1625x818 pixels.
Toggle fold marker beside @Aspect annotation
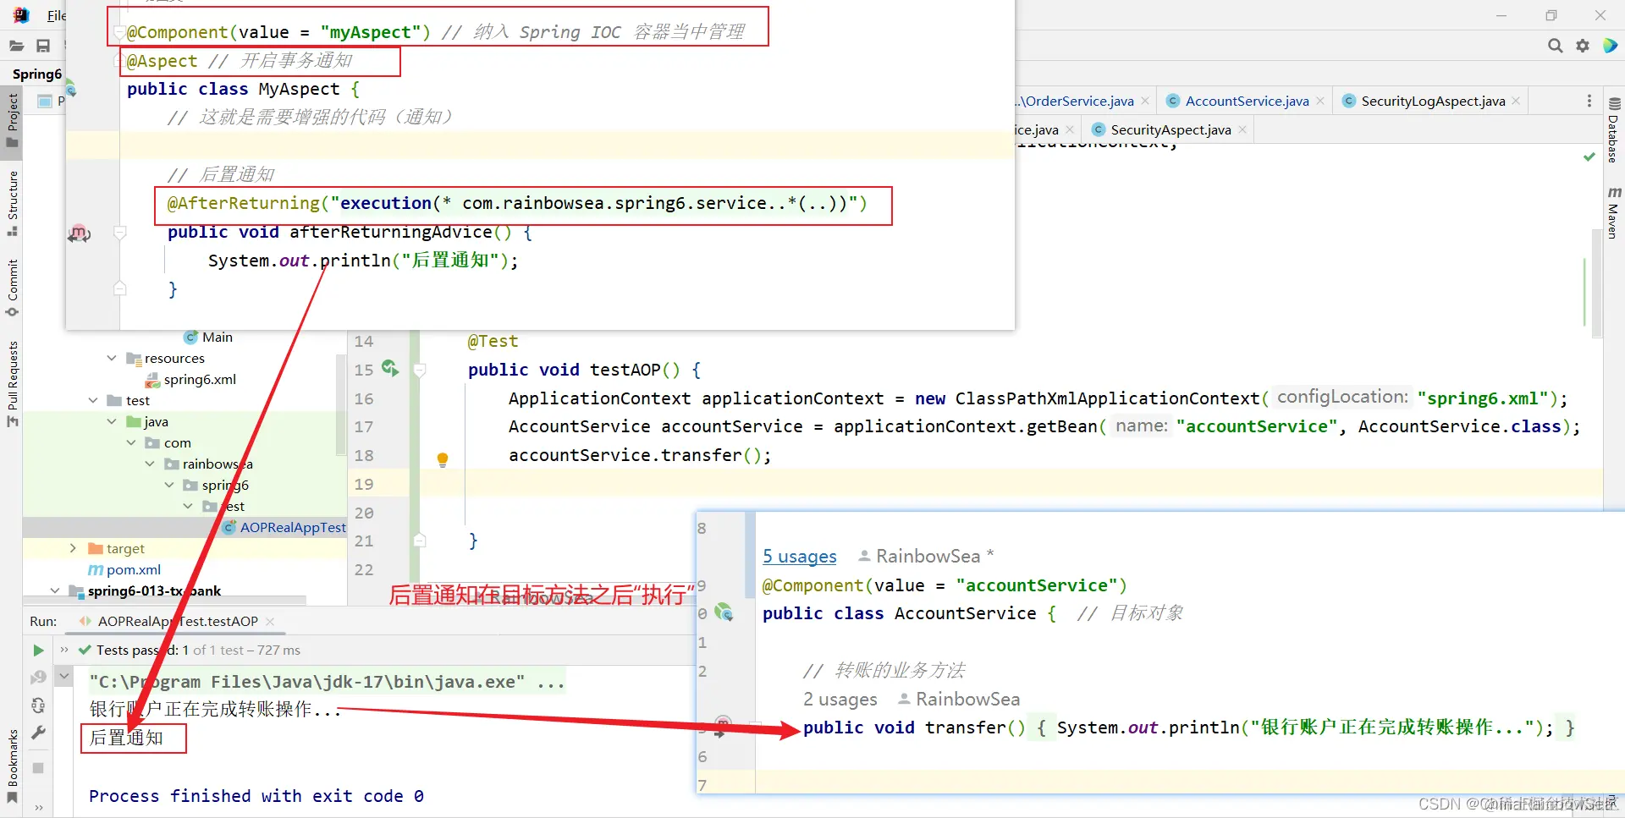(x=119, y=61)
